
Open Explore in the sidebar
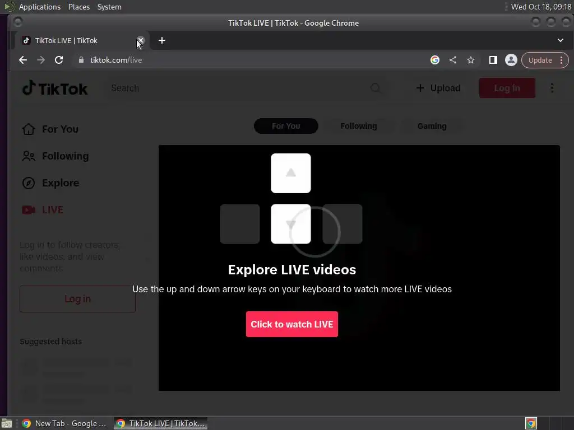[50, 183]
